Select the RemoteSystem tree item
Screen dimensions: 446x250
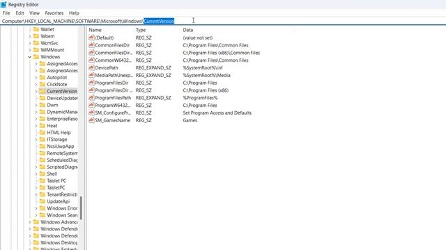pos(62,153)
